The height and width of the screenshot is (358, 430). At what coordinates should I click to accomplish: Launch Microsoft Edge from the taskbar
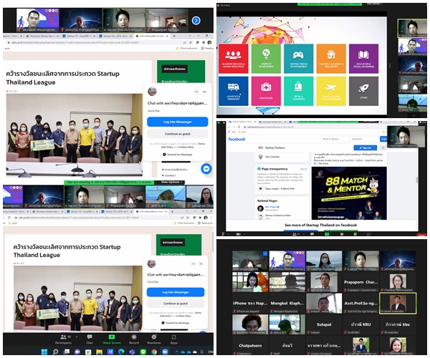tap(121, 352)
